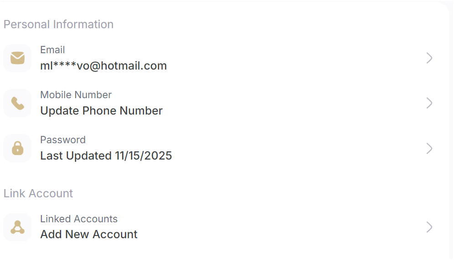This screenshot has width=454, height=260.
Task: Choose Add New Account
Action: click(88, 234)
